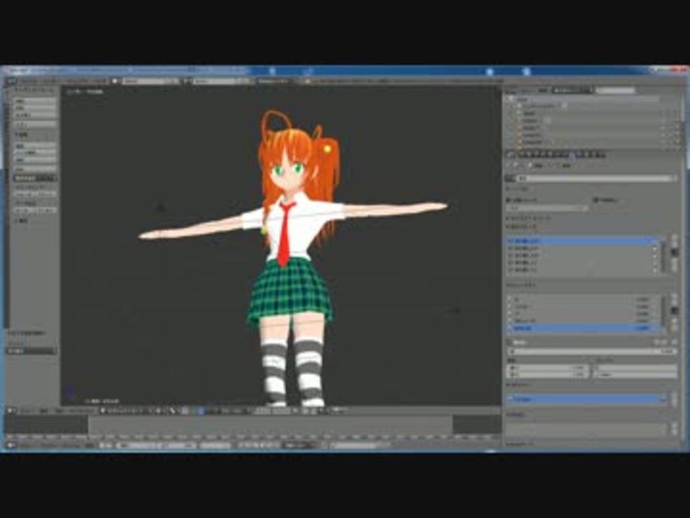Remove UV map with minus button

point(675,403)
